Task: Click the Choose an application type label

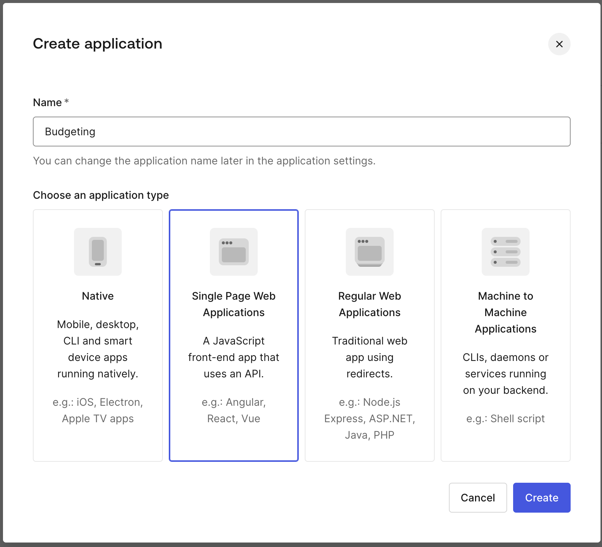Action: click(100, 195)
